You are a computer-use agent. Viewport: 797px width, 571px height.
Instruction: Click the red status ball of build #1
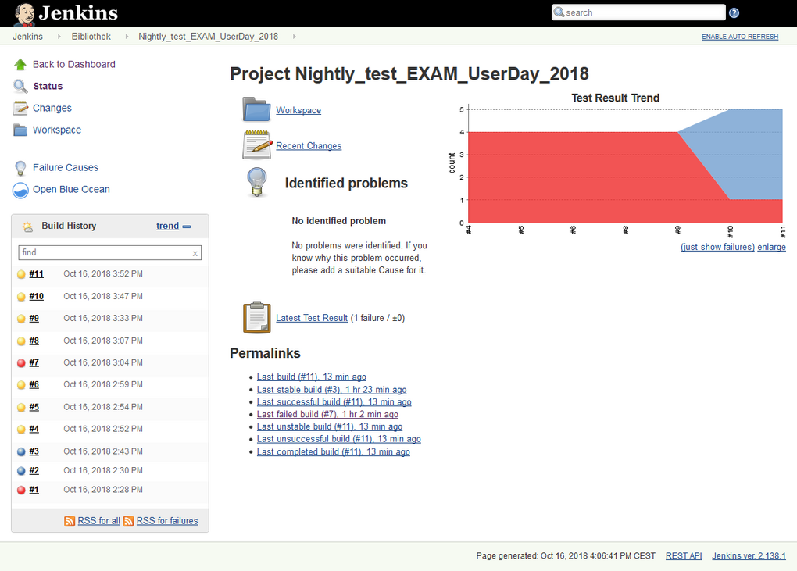coord(21,491)
